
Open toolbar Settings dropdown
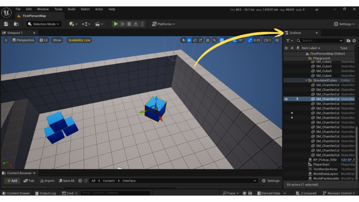[x=344, y=24]
